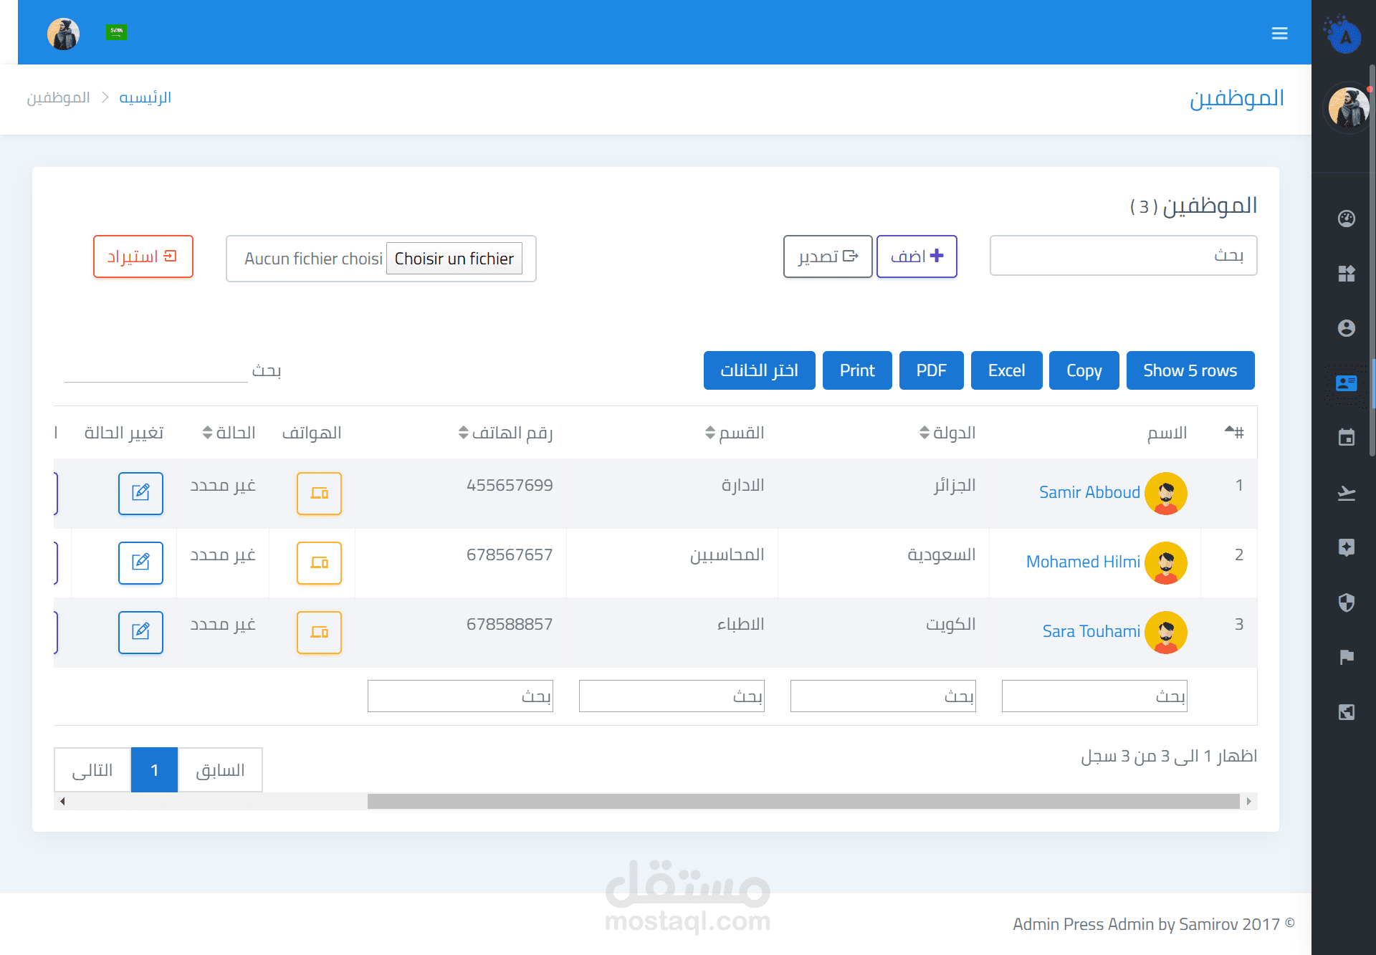Open the dashboard gauge sidebar icon

(1346, 219)
